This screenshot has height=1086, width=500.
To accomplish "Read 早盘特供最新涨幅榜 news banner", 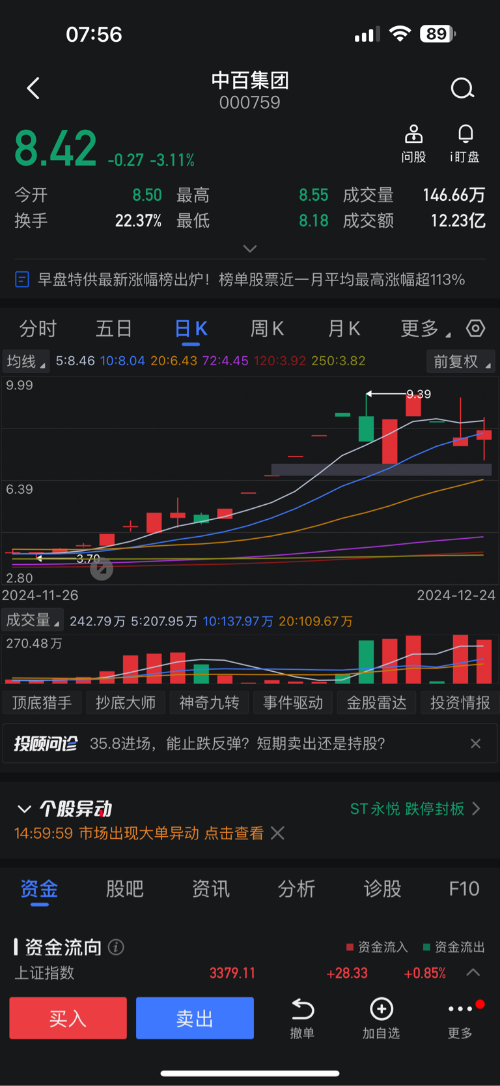I will [251, 280].
